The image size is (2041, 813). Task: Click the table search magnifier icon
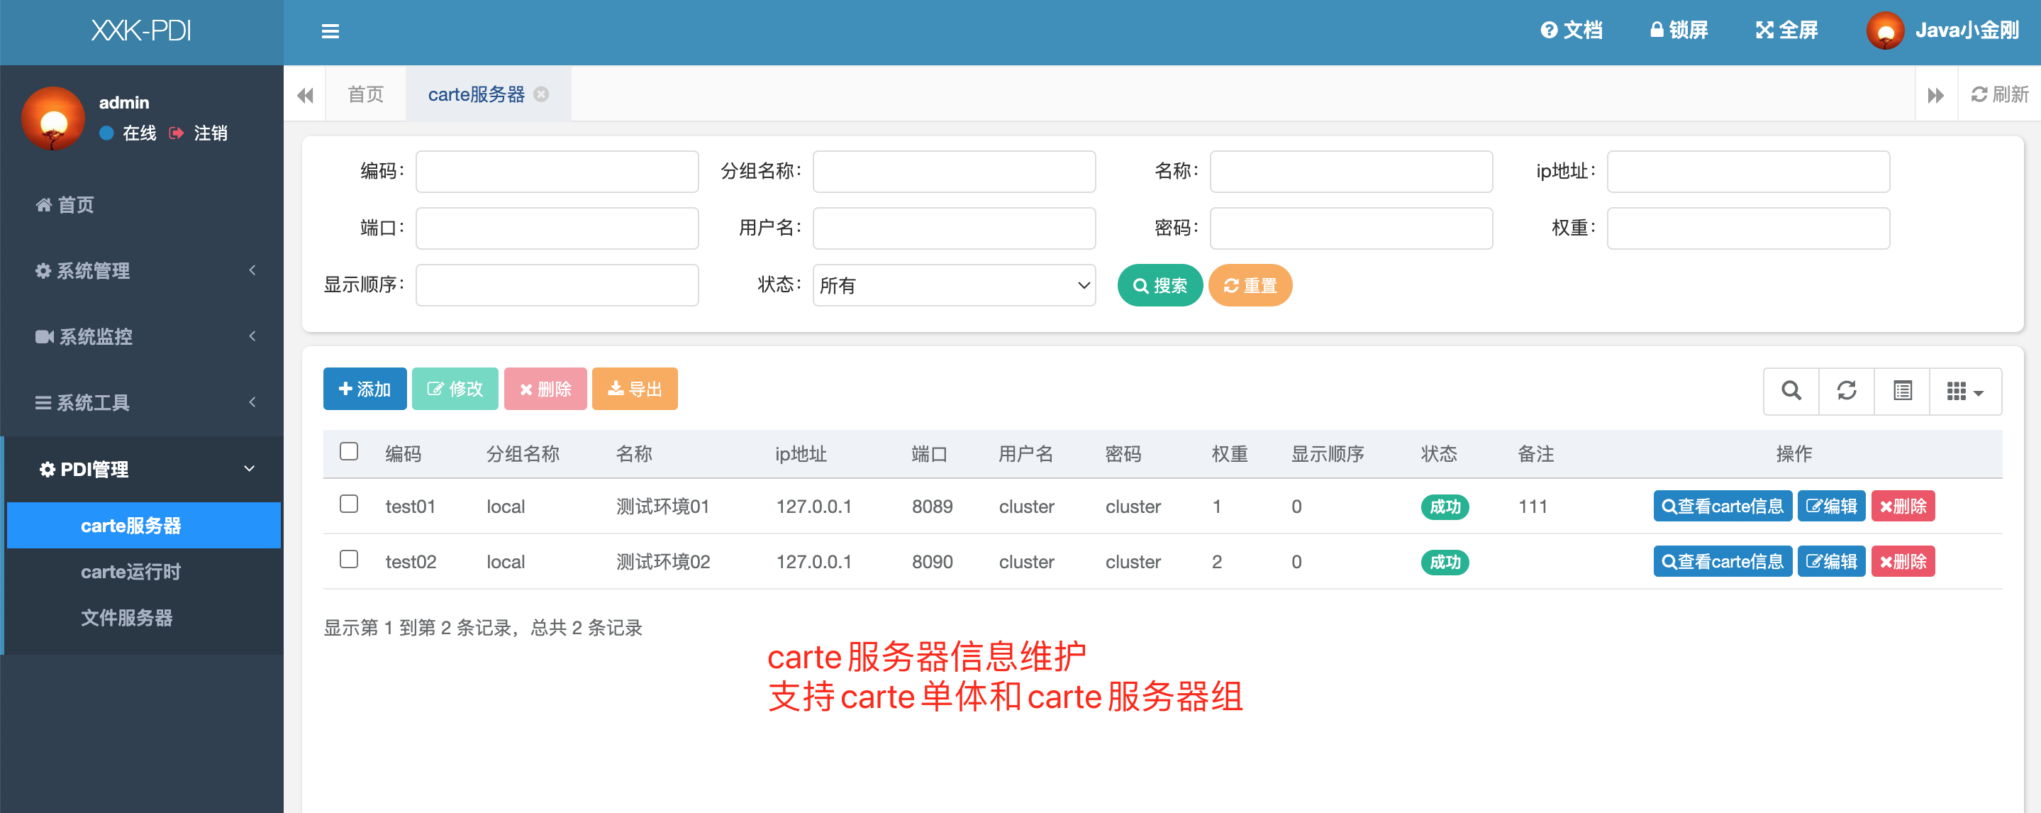coord(1791,391)
